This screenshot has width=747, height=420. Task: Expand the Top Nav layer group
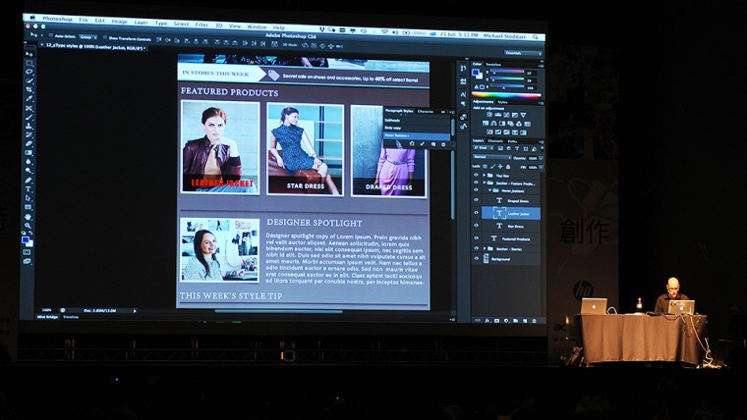point(484,175)
